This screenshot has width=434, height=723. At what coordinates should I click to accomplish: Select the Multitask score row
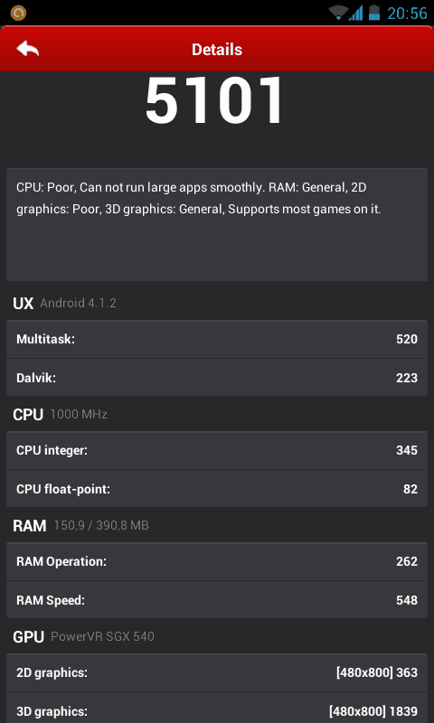point(217,340)
